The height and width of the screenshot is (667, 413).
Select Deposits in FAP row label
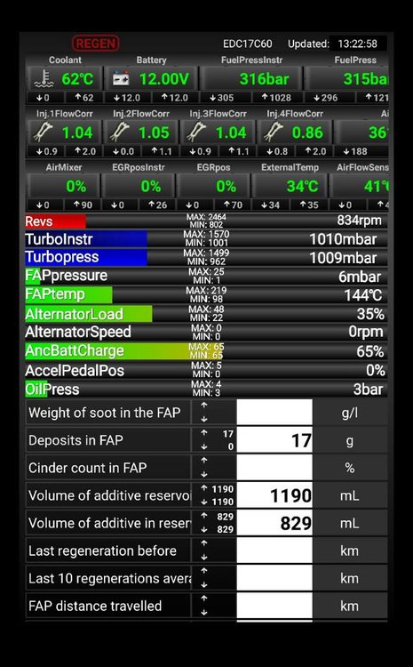click(x=75, y=440)
